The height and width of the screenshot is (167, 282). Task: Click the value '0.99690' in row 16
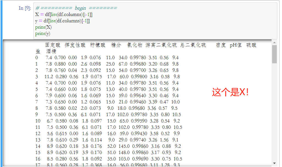[x=140, y=159]
